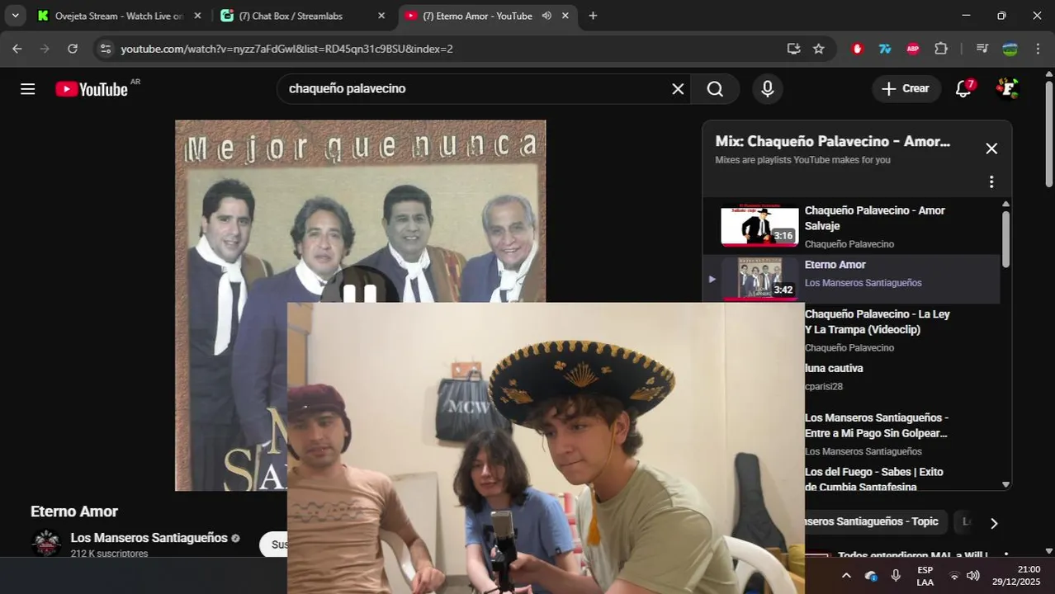Screen dimensions: 1055x594
Task: Go back with the browser back arrow
Action: point(17,49)
